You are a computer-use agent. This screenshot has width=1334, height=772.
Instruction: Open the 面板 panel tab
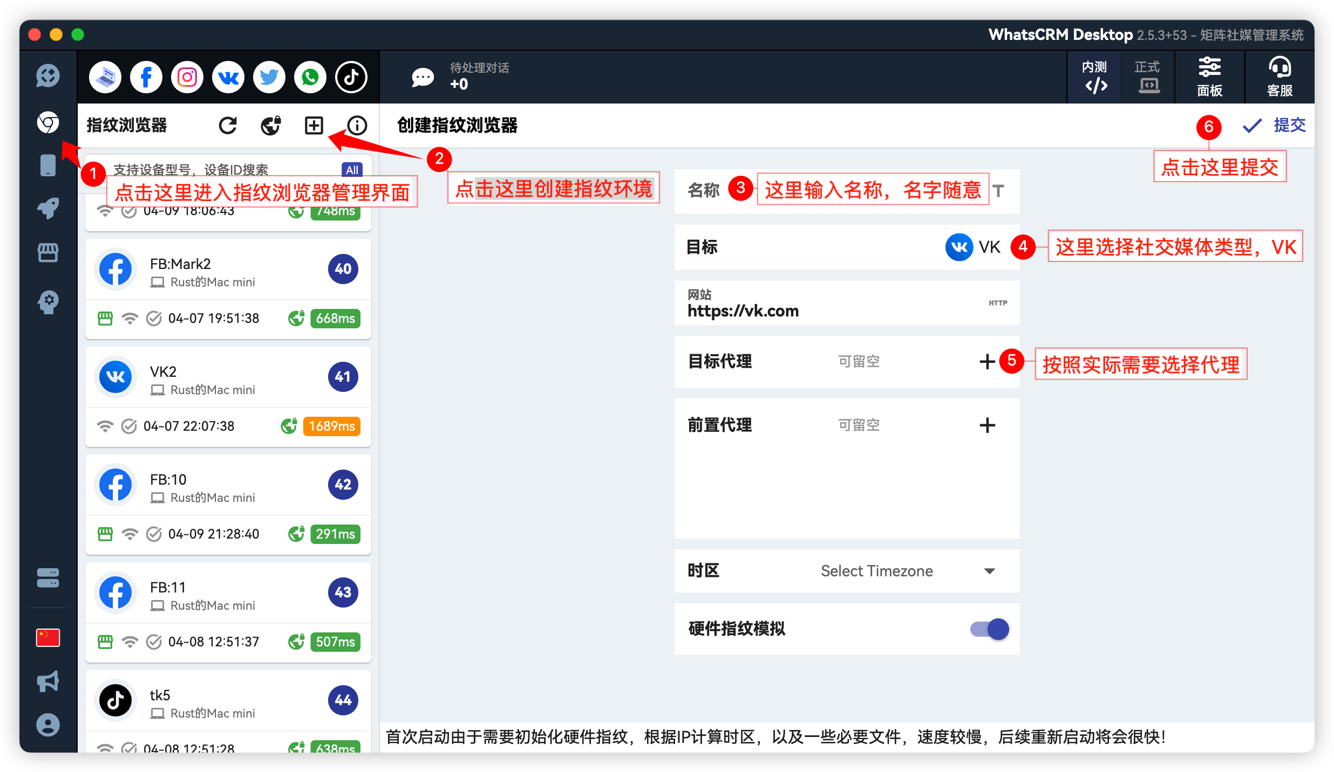[x=1209, y=77]
